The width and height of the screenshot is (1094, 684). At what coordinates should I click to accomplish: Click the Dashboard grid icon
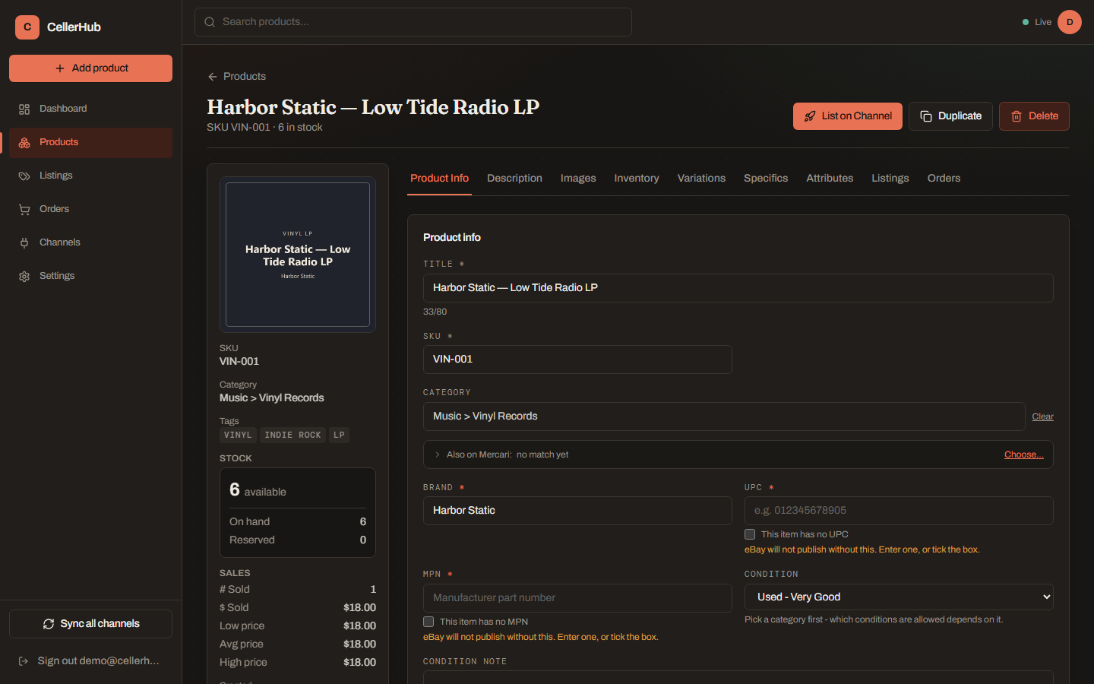coord(24,109)
